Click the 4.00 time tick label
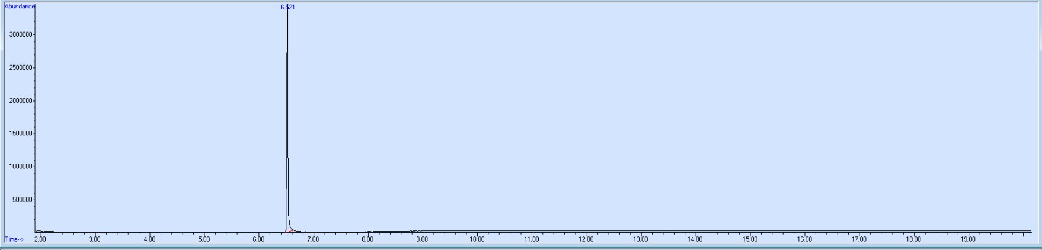Viewport: 1042px width, 250px height. click(x=149, y=239)
